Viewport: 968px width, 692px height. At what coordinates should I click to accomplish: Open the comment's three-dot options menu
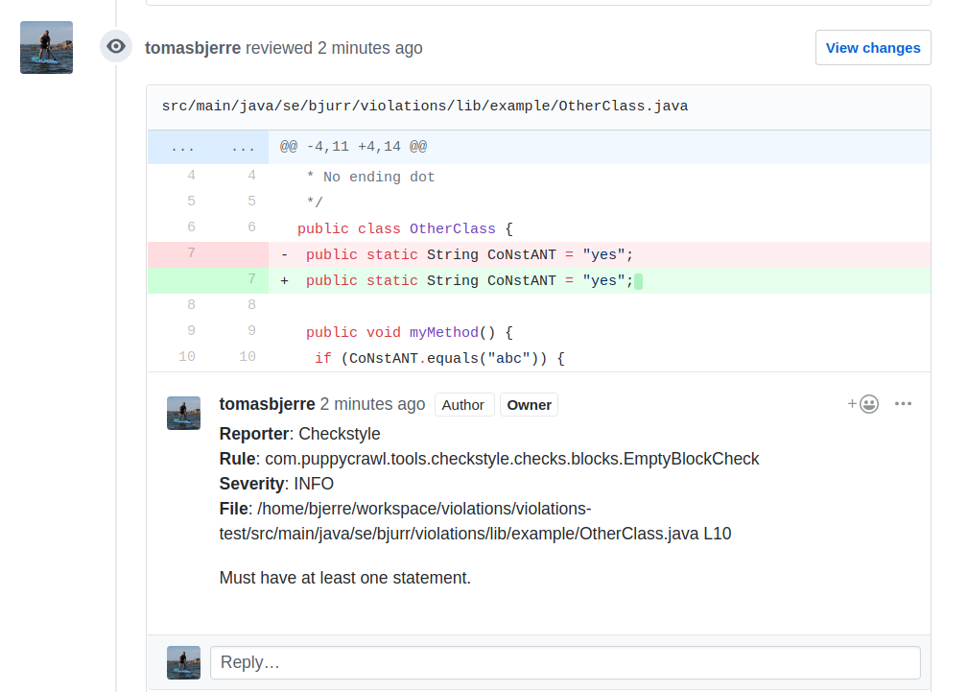click(903, 403)
